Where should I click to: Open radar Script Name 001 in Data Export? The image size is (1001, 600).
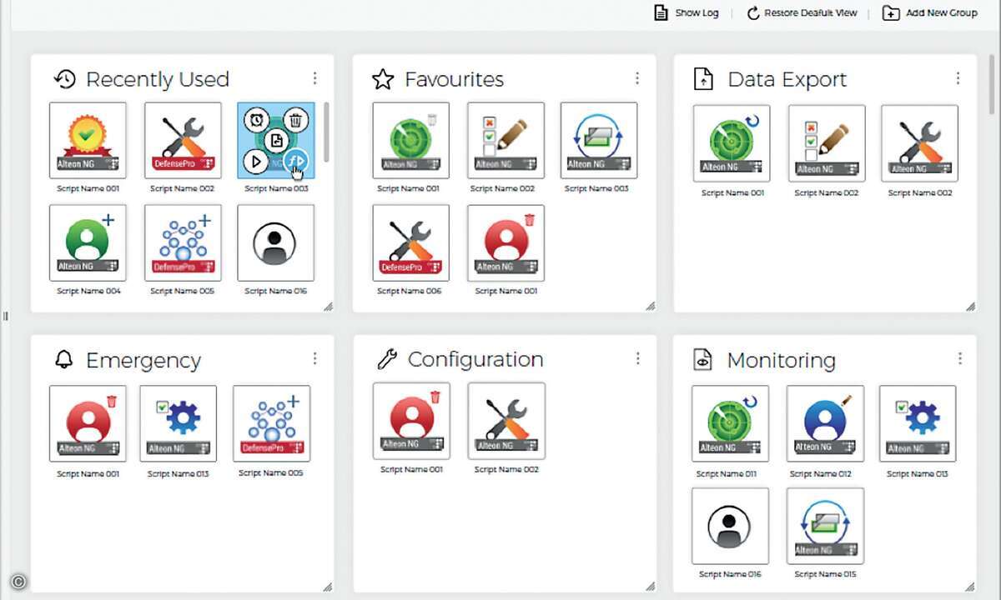[x=732, y=142]
